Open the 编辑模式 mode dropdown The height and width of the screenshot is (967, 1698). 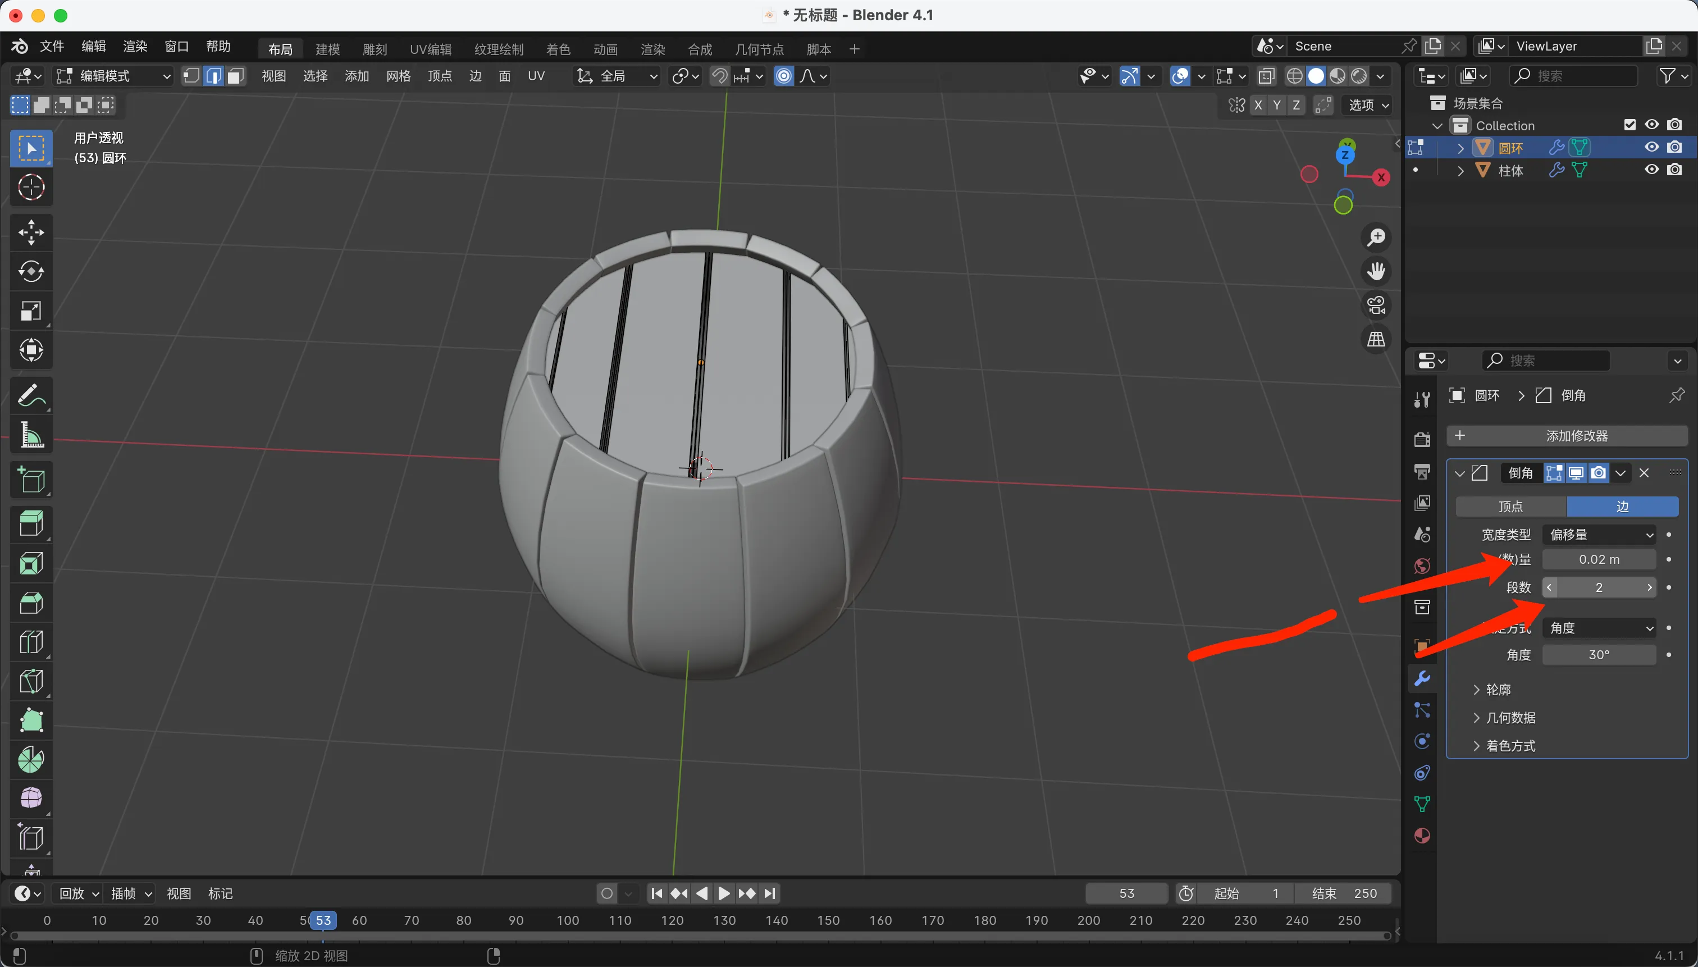(x=113, y=76)
